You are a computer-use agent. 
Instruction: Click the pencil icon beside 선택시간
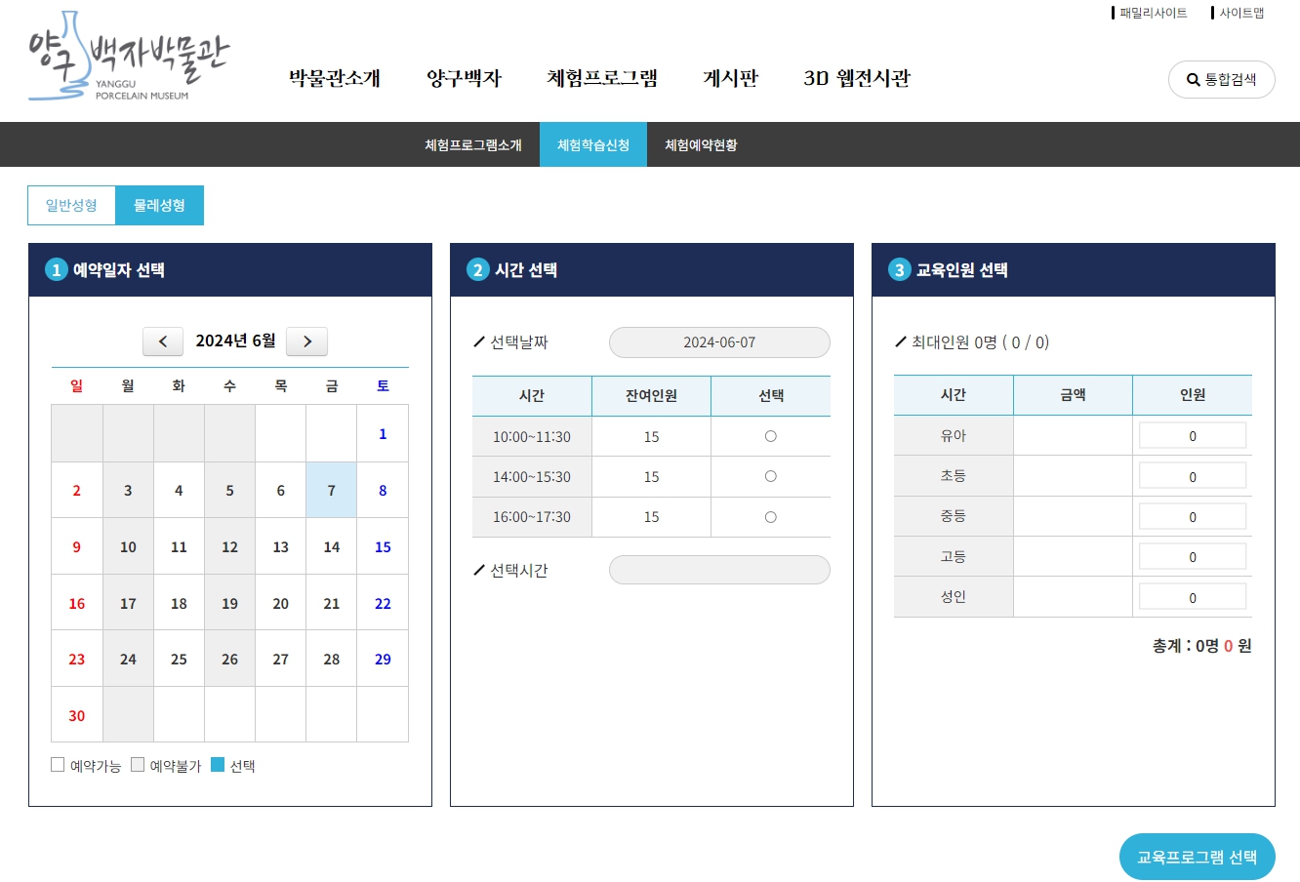[477, 569]
